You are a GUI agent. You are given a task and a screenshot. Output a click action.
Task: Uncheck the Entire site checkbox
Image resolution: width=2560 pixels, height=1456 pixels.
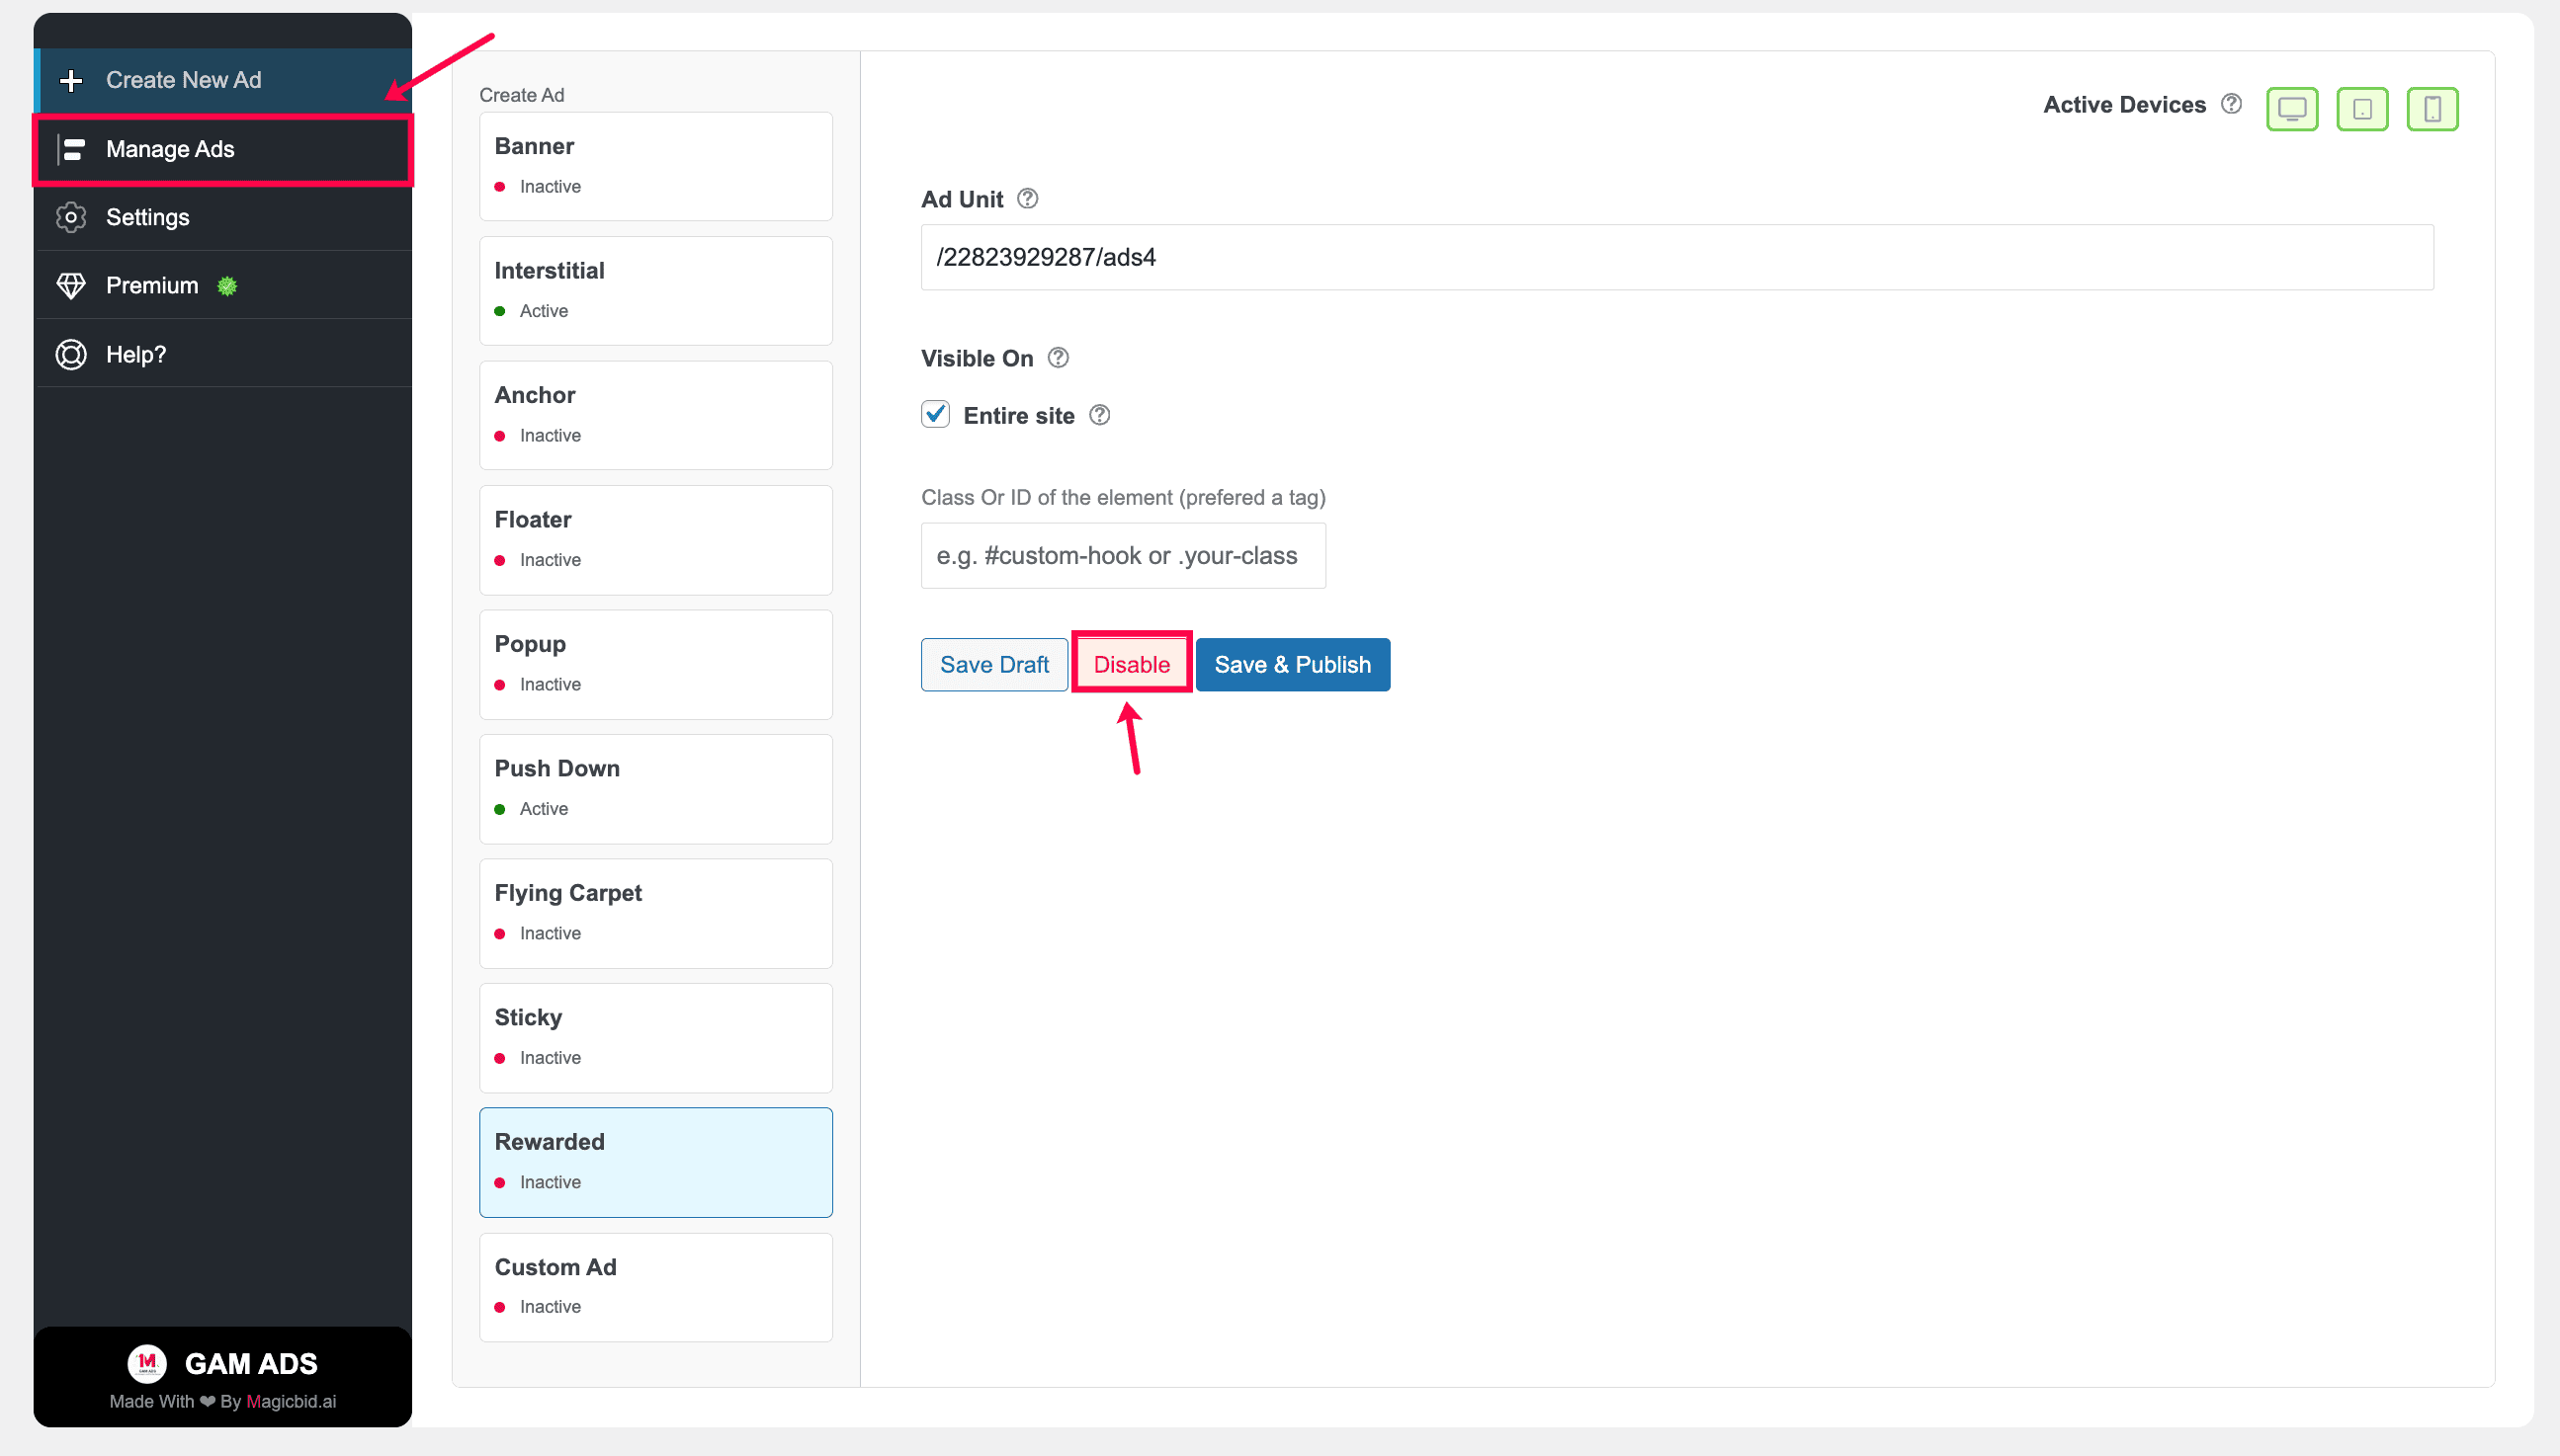(x=935, y=414)
